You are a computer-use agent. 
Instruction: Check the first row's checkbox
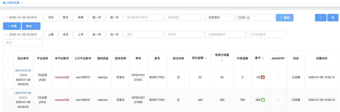(8, 77)
